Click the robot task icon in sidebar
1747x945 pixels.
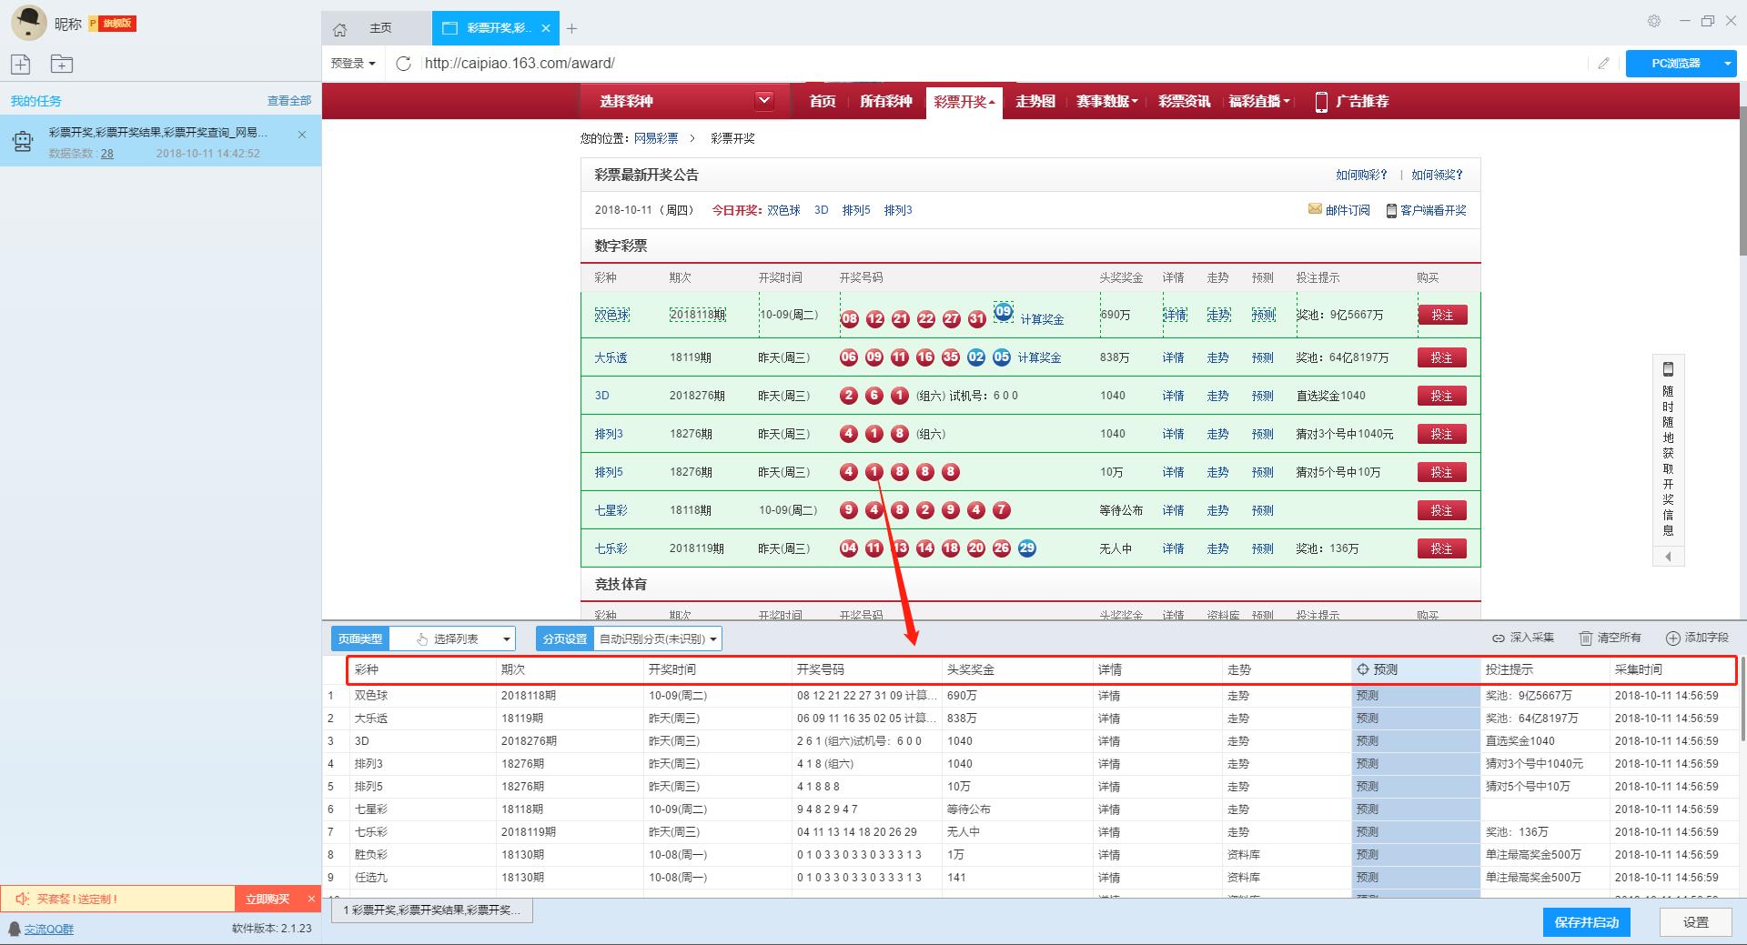[23, 141]
